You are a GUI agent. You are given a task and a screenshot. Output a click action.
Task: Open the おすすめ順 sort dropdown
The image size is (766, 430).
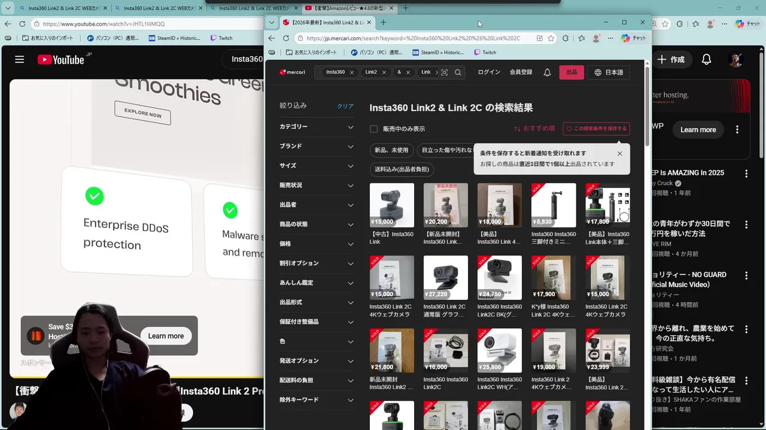pyautogui.click(x=534, y=128)
